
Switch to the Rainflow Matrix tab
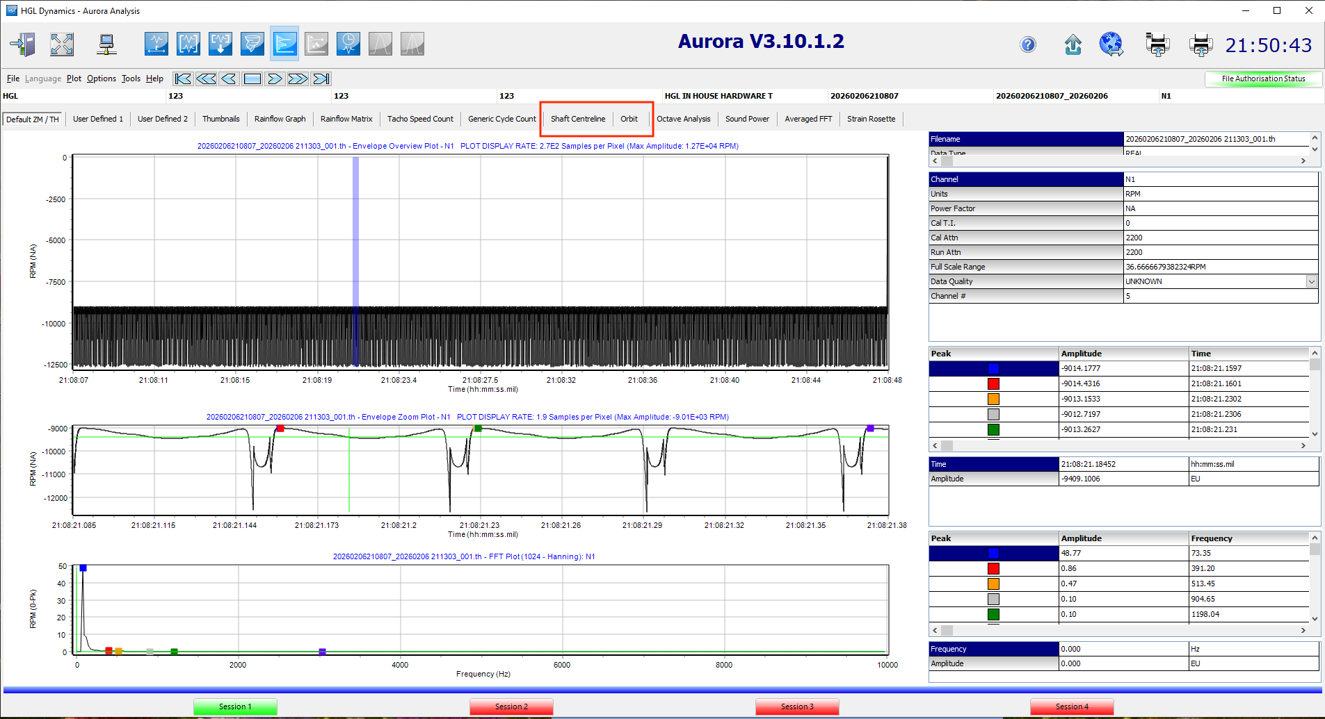346,119
